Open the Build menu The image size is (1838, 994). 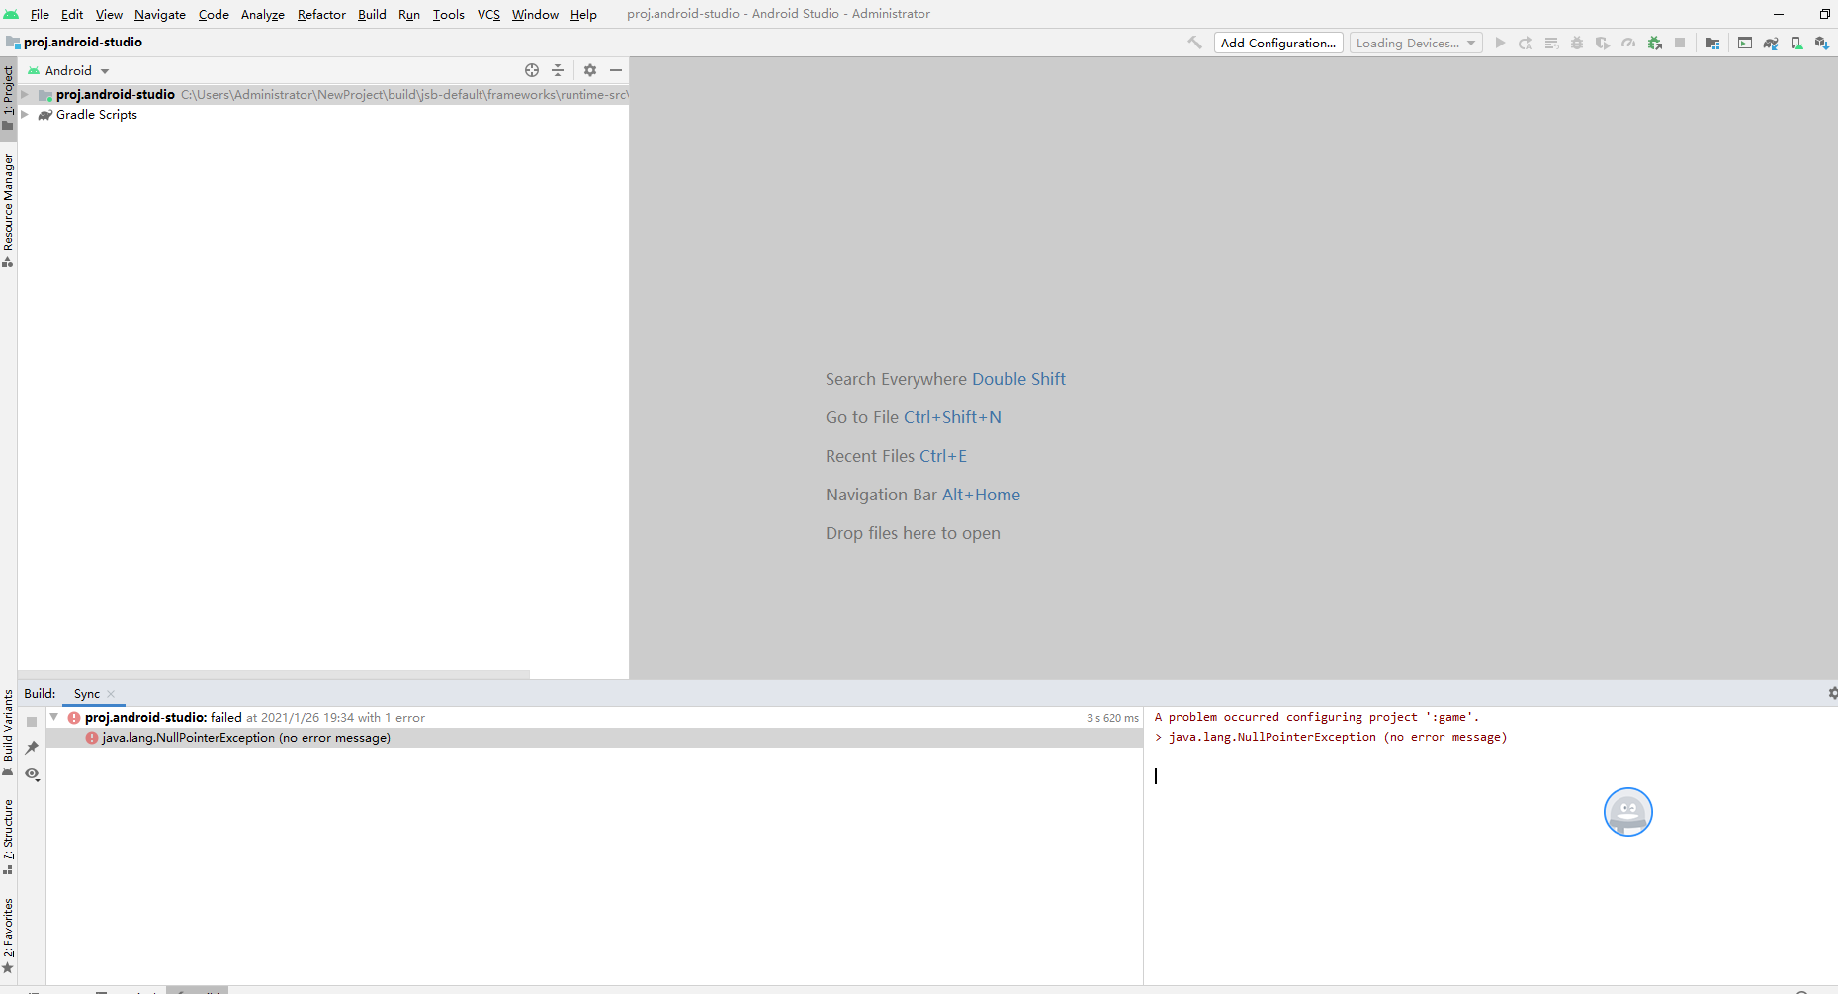coord(372,14)
